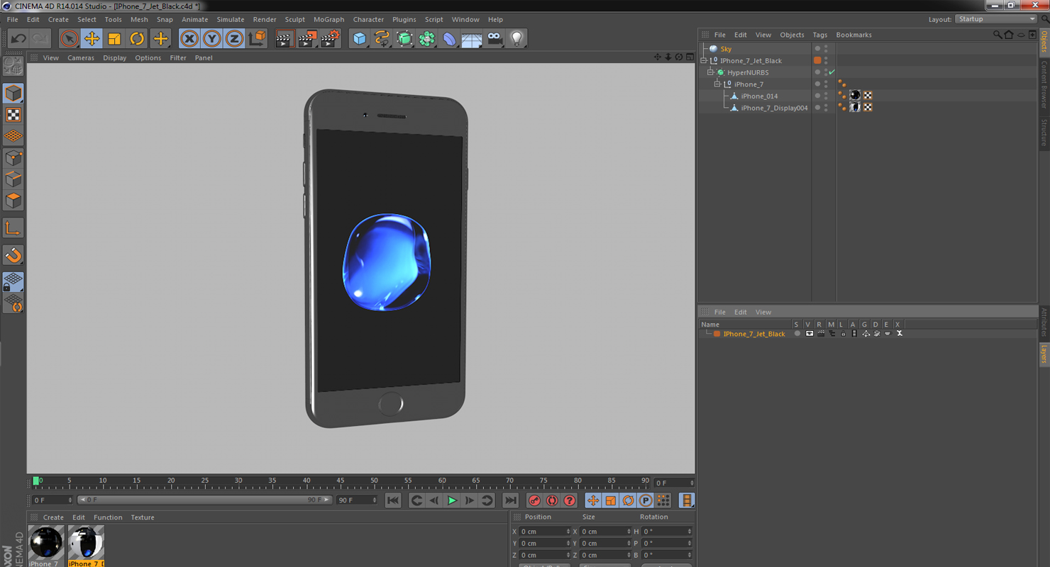
Task: Open the Array modeling objects icon
Action: [x=427, y=39]
